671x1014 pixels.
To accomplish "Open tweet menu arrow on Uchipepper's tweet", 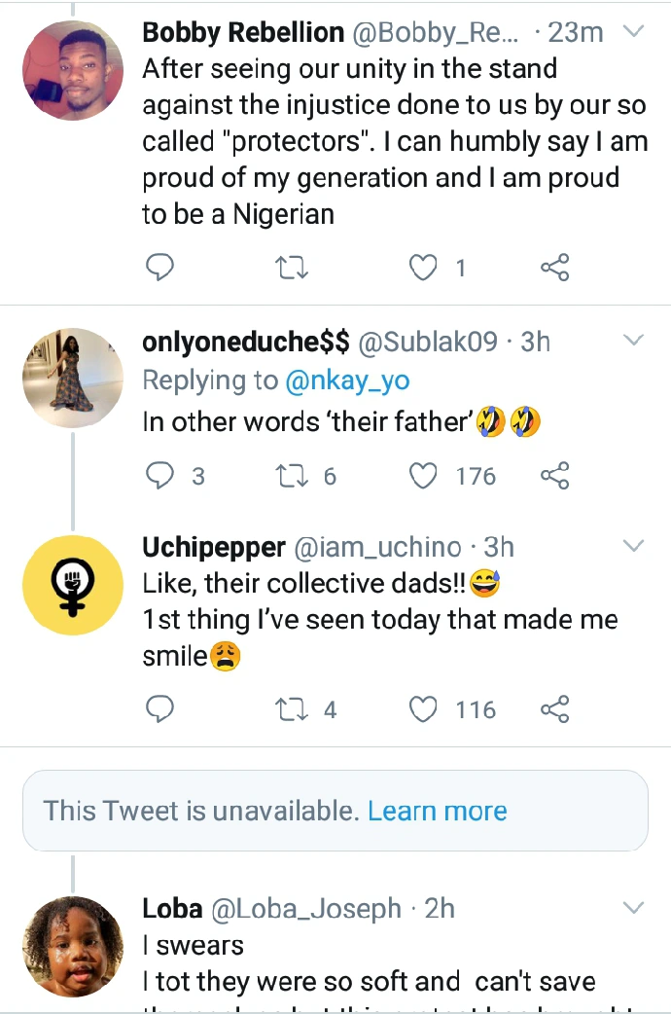I will [x=633, y=547].
